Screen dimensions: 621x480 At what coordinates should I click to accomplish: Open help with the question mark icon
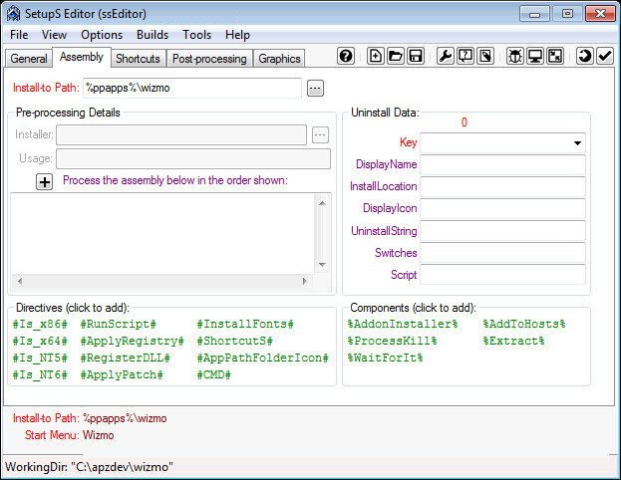(x=346, y=56)
